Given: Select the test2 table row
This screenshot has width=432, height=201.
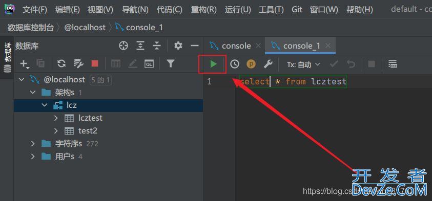Looking at the screenshot, I should (108, 131).
